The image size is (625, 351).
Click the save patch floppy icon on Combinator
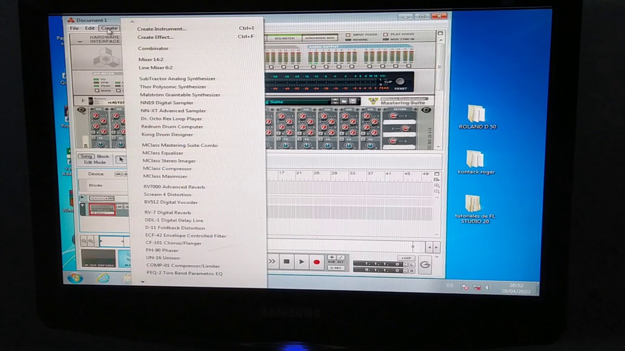[352, 101]
